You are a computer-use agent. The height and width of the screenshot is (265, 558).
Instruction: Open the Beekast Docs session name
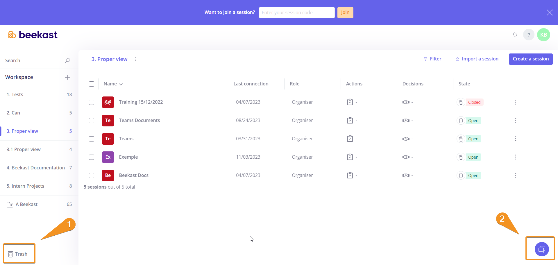[x=134, y=175]
